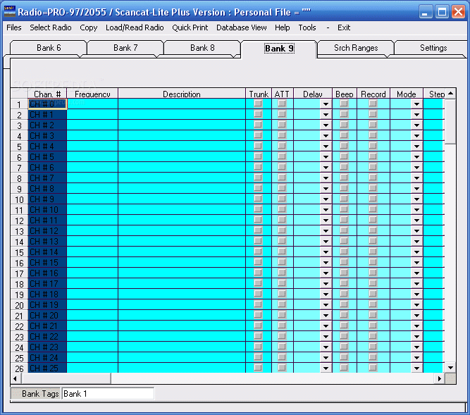The width and height of the screenshot is (470, 415).
Task: Switch to the Bank 7 tab
Action: 125,48
